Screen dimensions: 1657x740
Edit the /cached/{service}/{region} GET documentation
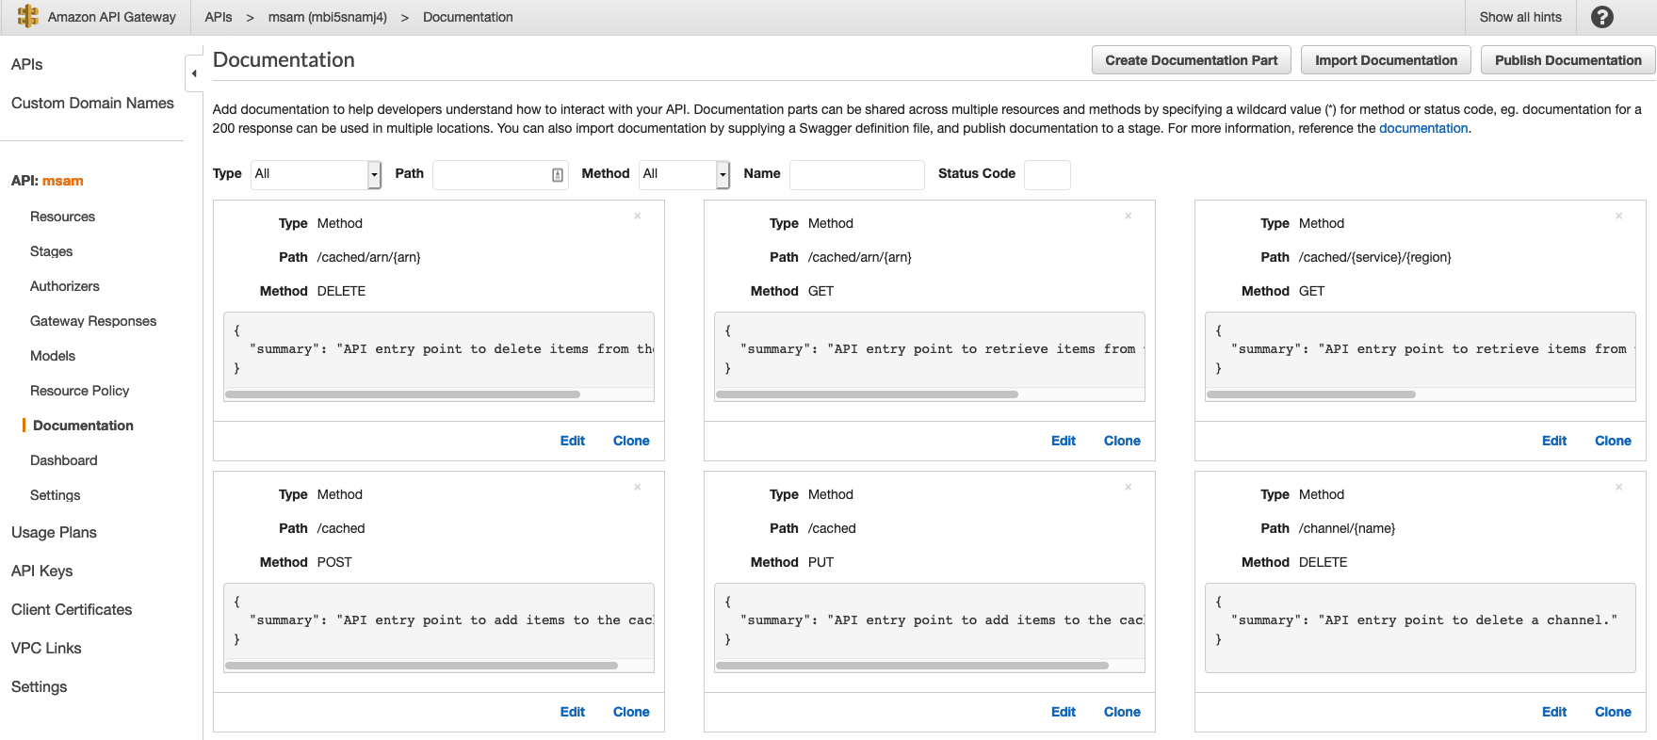(x=1554, y=441)
